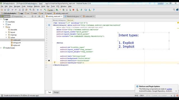The image size is (179, 100).
Task: Click the Open folder toolbar icon
Action: point(2,10)
